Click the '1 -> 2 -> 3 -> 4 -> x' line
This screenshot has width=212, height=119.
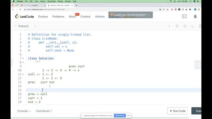(61, 70)
